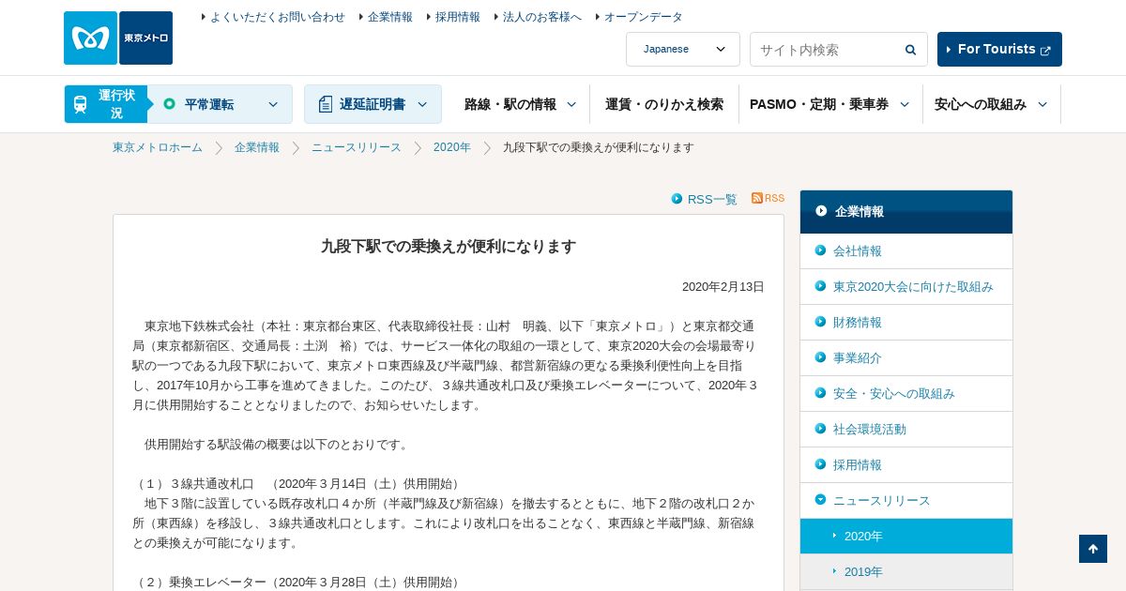The height and width of the screenshot is (591, 1126).
Task: Click the green status circle at 平常運転
Action: [x=169, y=103]
